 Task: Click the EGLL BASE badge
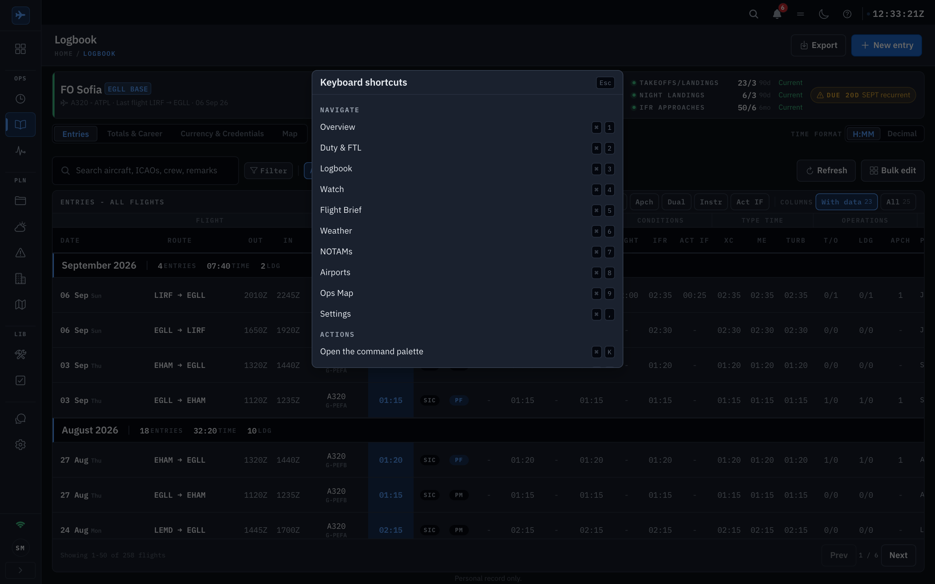pyautogui.click(x=128, y=89)
